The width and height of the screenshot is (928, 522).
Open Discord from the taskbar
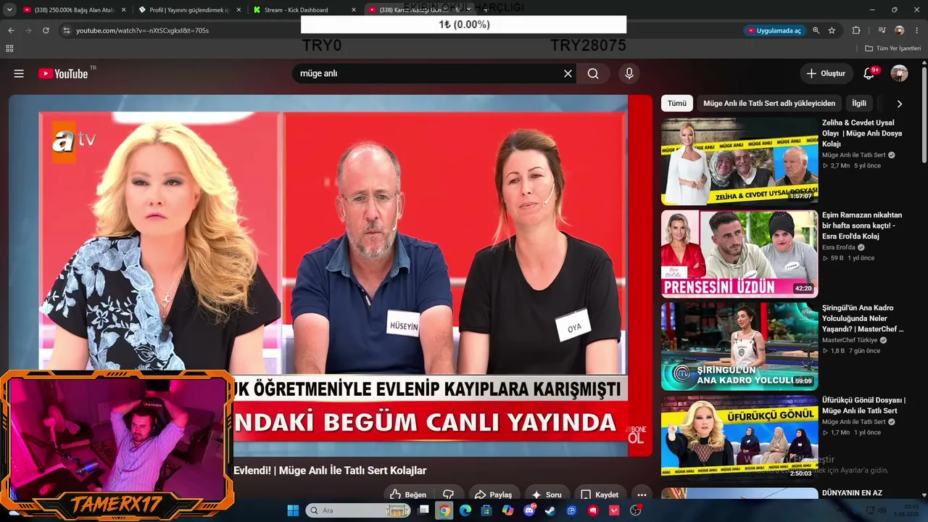529,510
